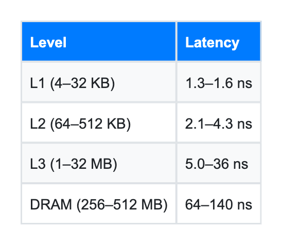
Task: Click the (4–32 KB) size range text
Action: [x=82, y=84]
